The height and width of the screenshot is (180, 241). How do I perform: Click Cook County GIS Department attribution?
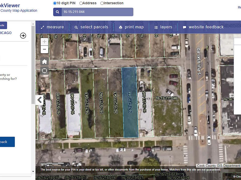218,166
